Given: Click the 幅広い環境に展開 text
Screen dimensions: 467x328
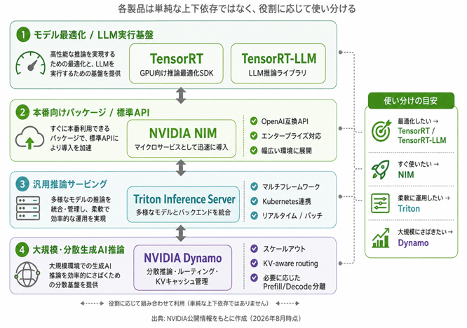Looking at the screenshot, I should [x=287, y=151].
